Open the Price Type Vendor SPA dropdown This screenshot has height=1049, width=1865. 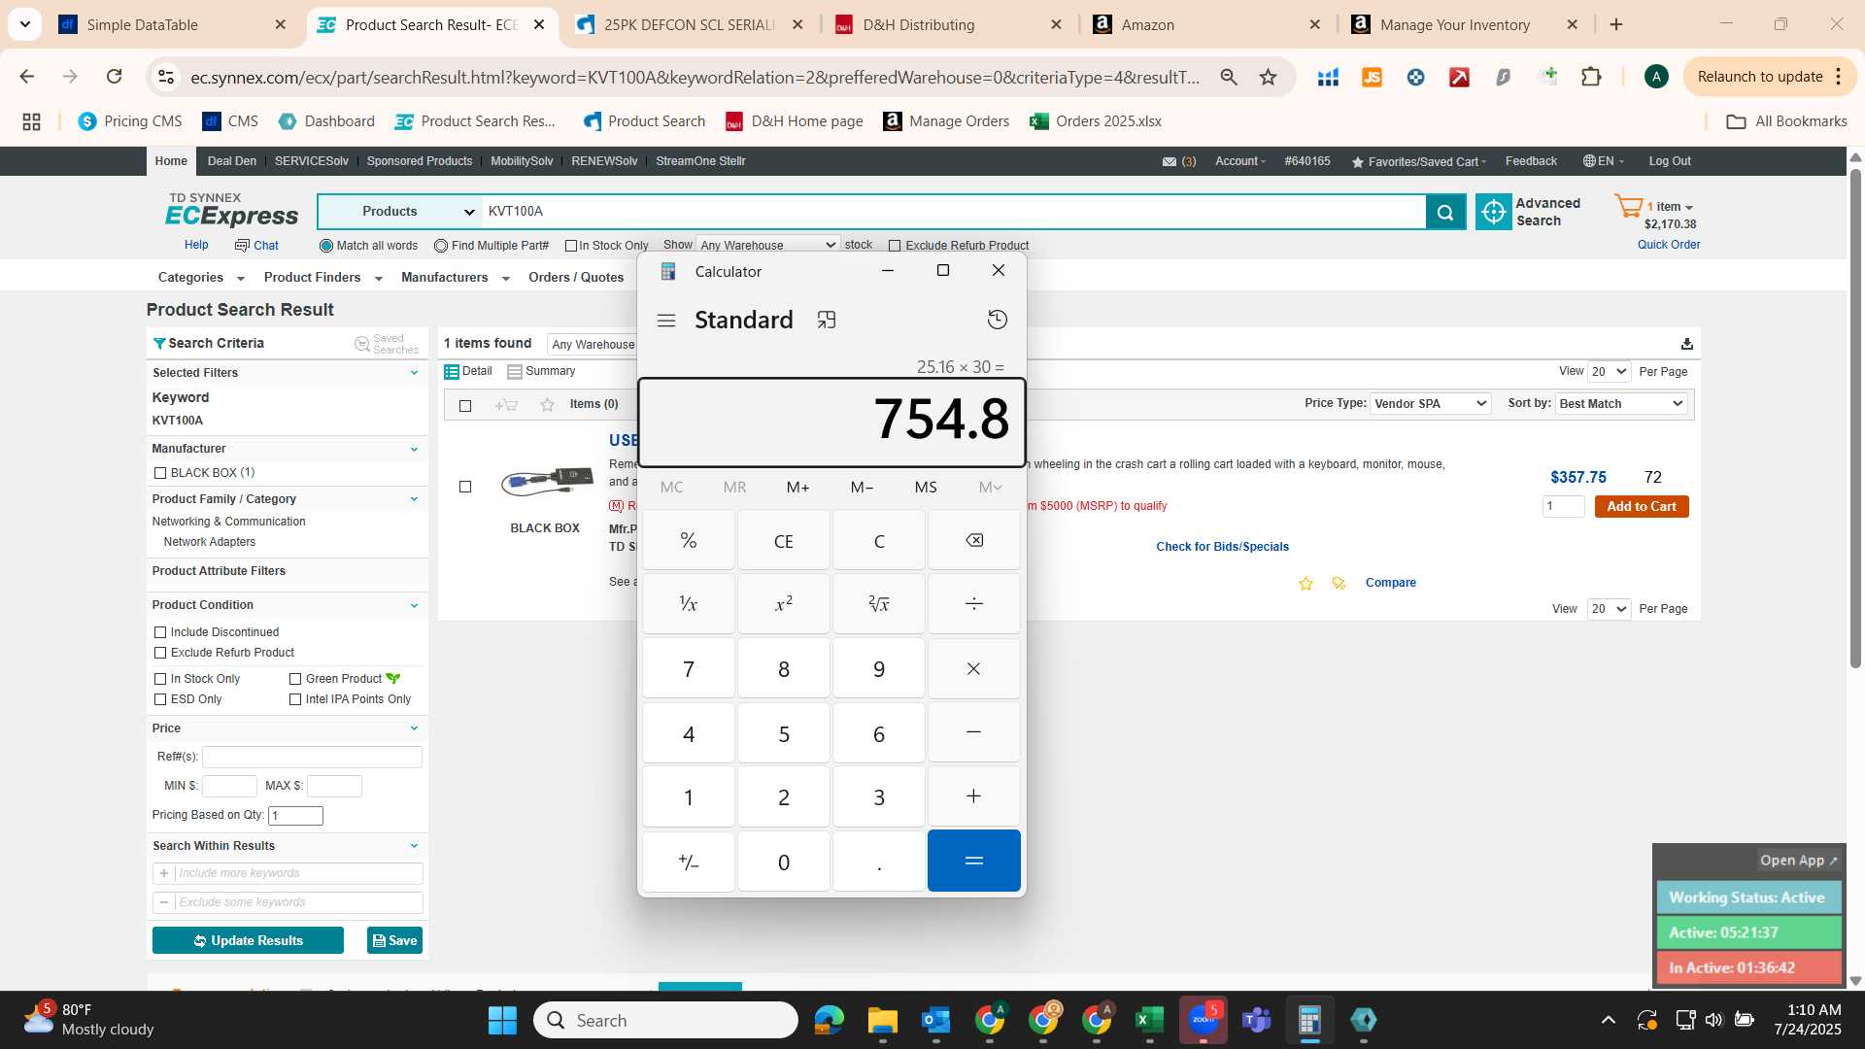(x=1430, y=404)
